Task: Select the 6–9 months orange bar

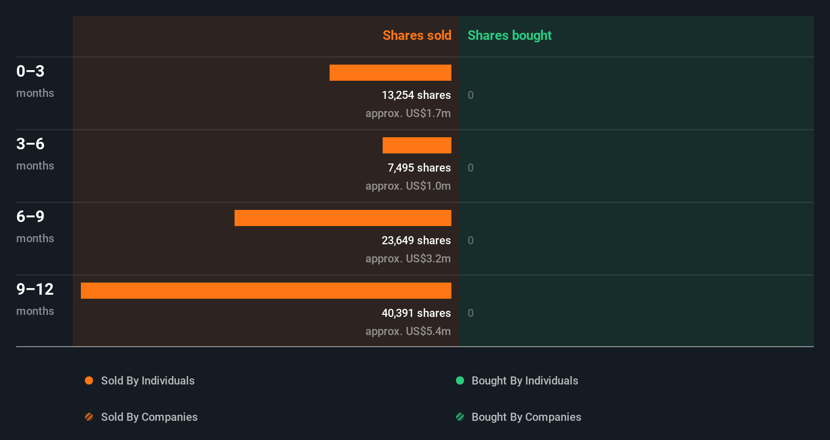Action: click(343, 218)
